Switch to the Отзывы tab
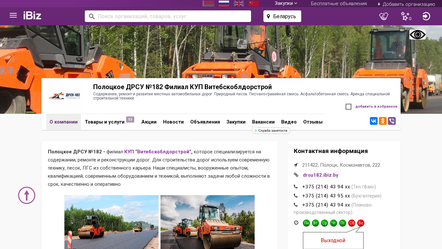This screenshot has height=249, width=442. [x=313, y=122]
